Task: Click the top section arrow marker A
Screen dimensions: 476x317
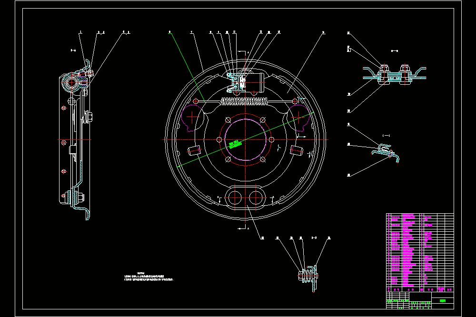Action: (x=243, y=52)
